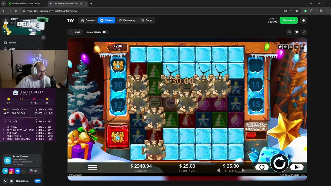
Task: Open browser profile icon
Action: 321,11
